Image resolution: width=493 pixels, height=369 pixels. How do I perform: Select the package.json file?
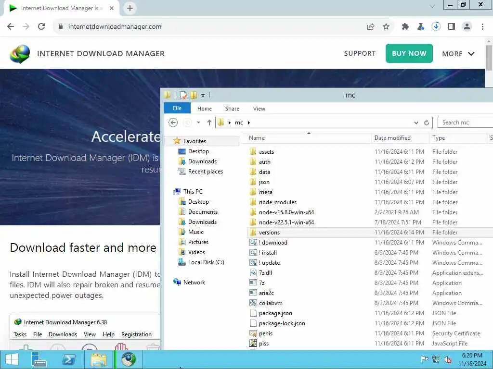point(275,313)
